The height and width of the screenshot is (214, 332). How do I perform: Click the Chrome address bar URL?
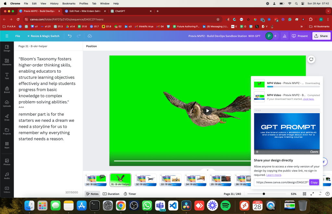67,19
